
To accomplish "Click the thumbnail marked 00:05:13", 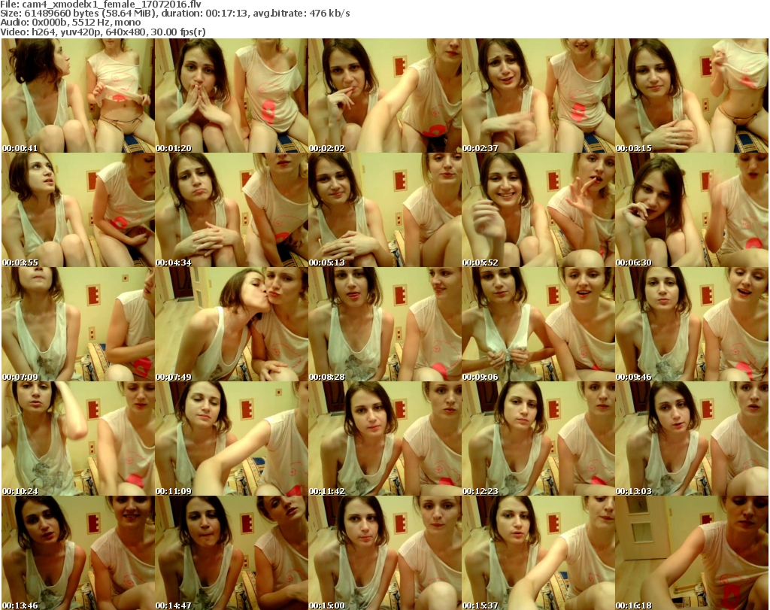I will coord(384,210).
